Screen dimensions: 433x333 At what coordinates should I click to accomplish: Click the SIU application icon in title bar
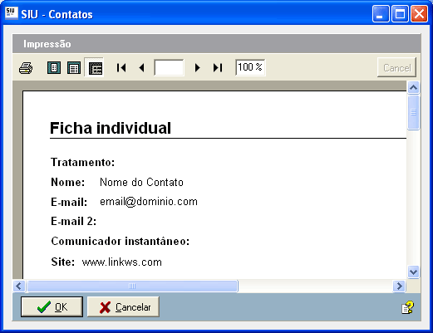click(11, 13)
